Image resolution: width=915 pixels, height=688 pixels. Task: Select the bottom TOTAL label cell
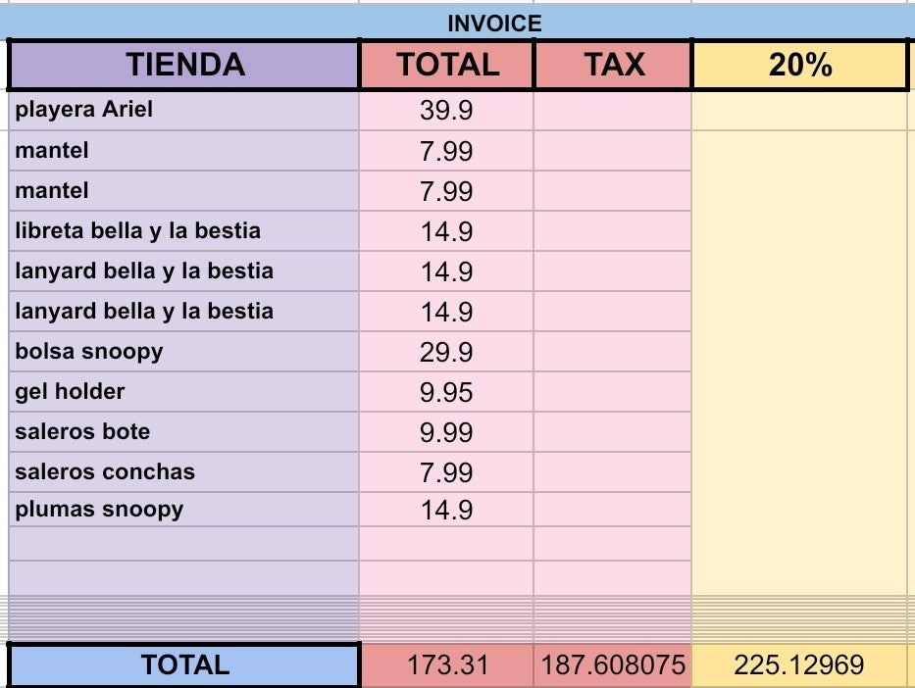[184, 664]
